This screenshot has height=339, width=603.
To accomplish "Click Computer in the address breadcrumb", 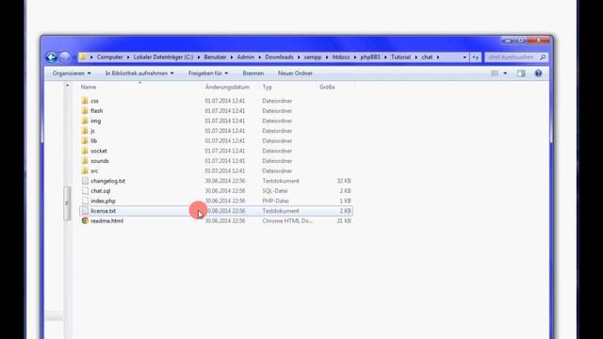I will (x=109, y=57).
